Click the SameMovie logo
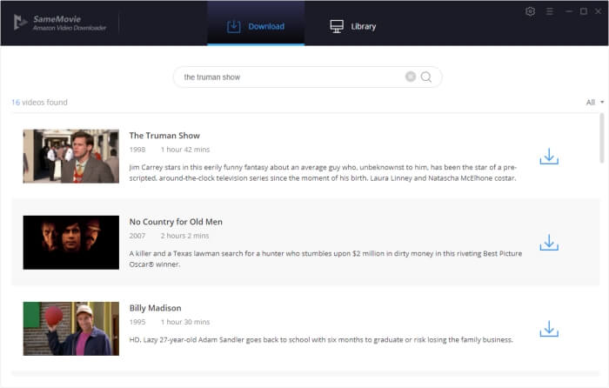This screenshot has width=609, height=388. point(22,22)
